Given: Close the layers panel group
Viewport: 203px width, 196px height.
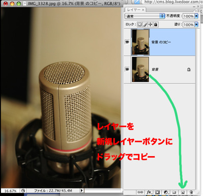Looking at the screenshot, I should 198,7.
